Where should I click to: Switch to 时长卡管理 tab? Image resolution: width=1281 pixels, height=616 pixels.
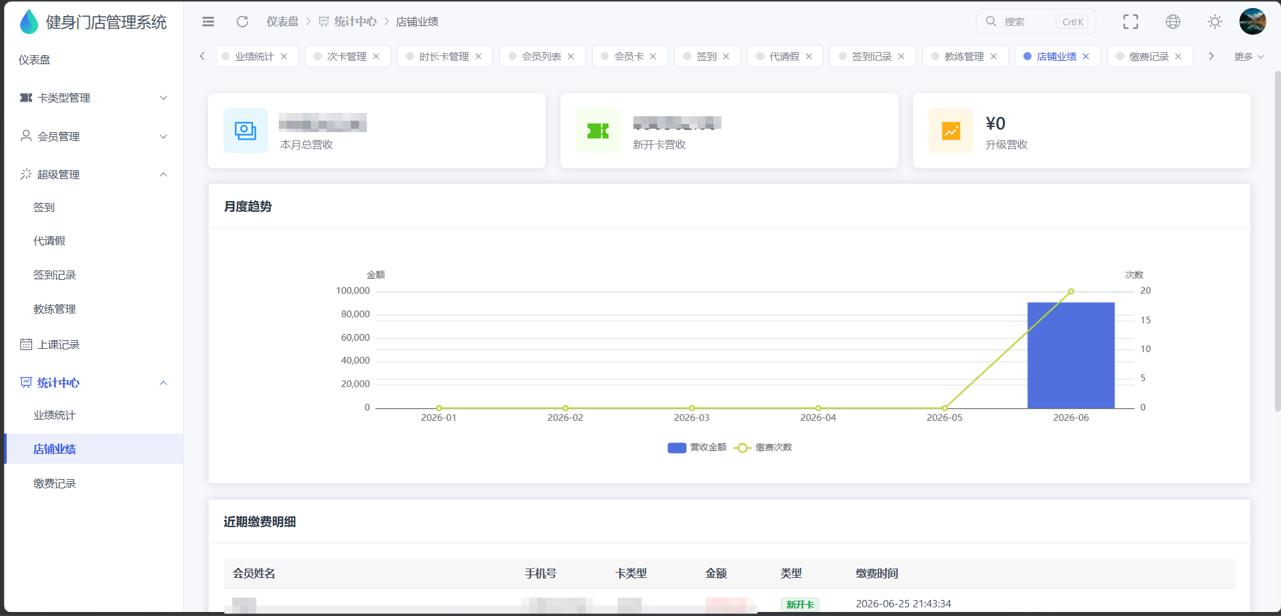point(444,57)
